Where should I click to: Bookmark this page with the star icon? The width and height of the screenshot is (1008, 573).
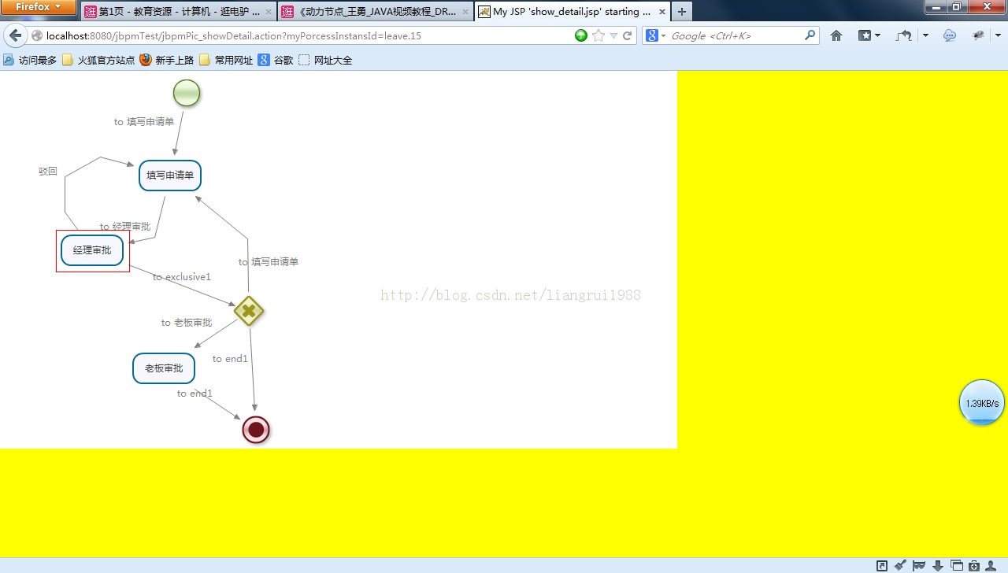[598, 35]
